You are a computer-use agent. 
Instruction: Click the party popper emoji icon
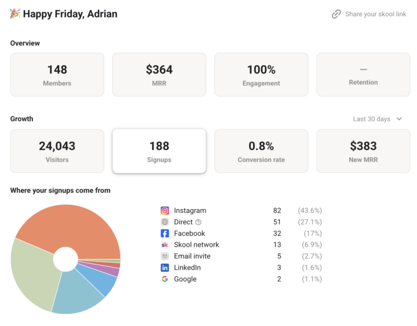tap(15, 13)
